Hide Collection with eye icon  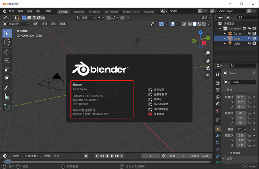pos(249,28)
